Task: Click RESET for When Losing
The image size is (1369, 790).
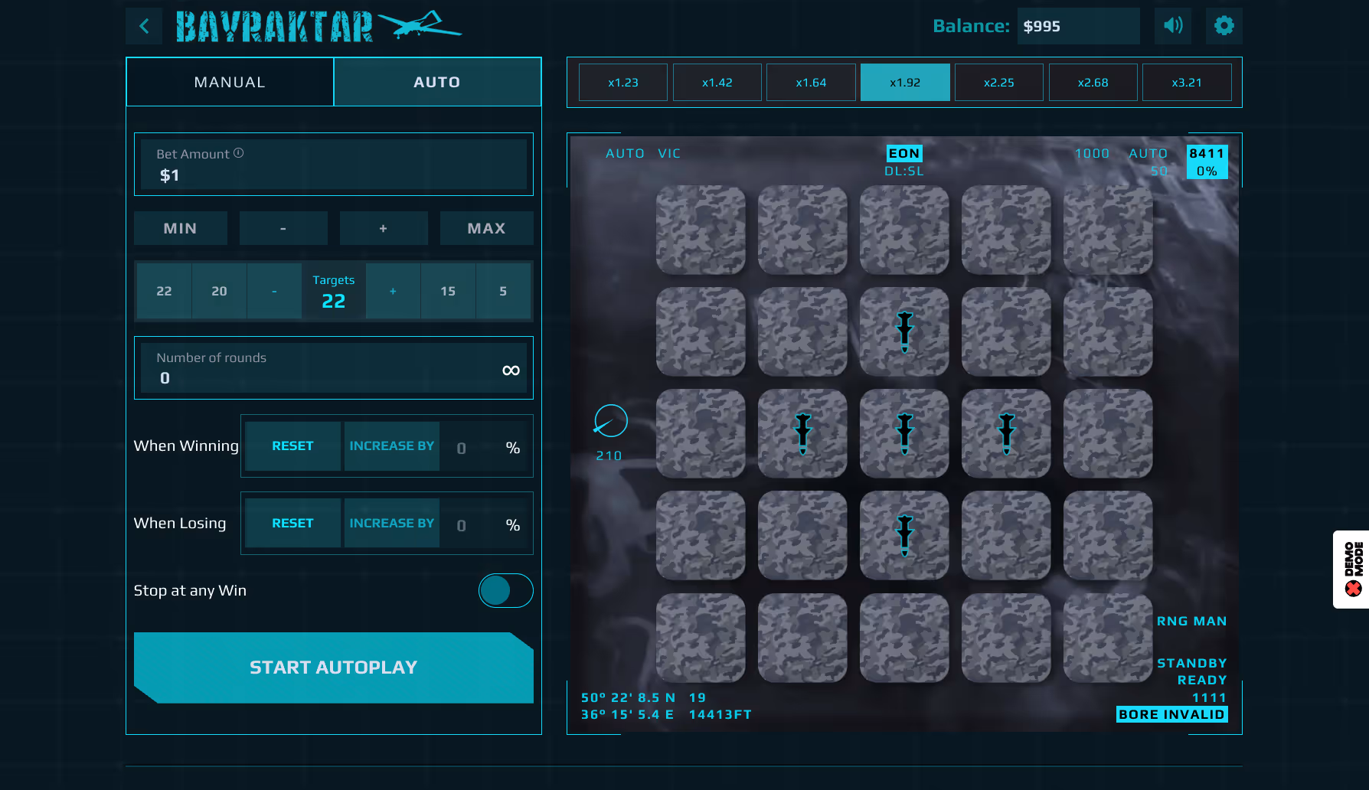Action: point(292,524)
